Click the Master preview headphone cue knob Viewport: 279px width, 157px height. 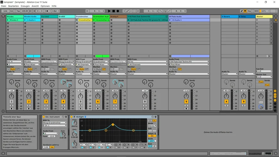[x=261, y=107]
